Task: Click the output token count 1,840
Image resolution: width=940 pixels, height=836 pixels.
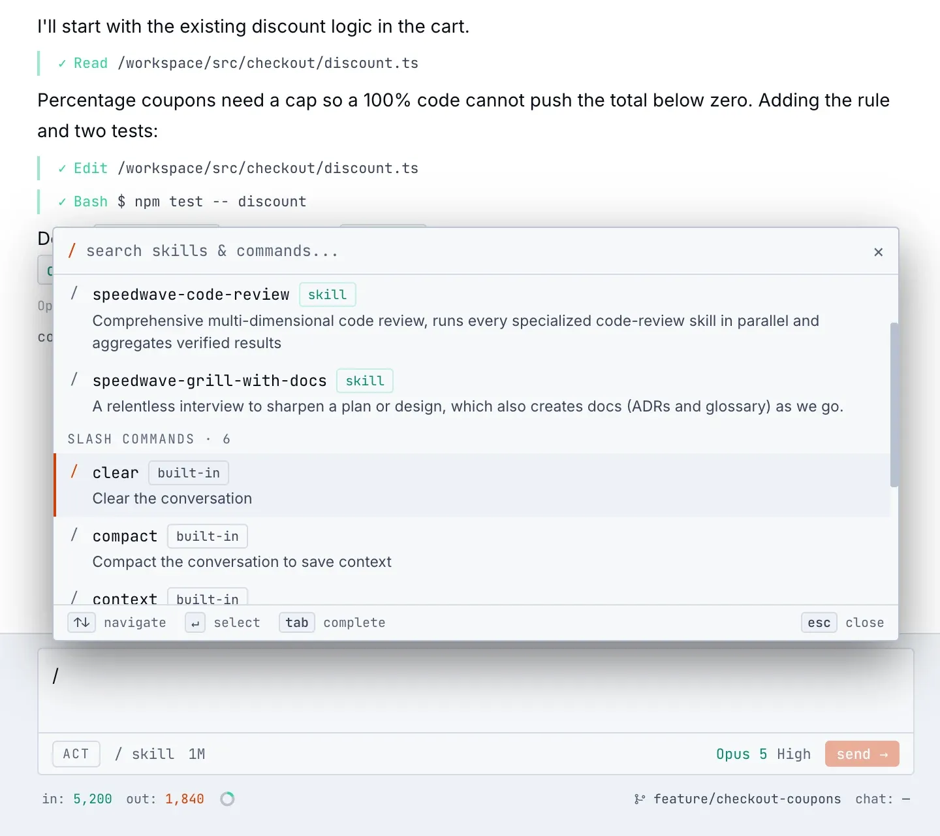Action: point(185,799)
